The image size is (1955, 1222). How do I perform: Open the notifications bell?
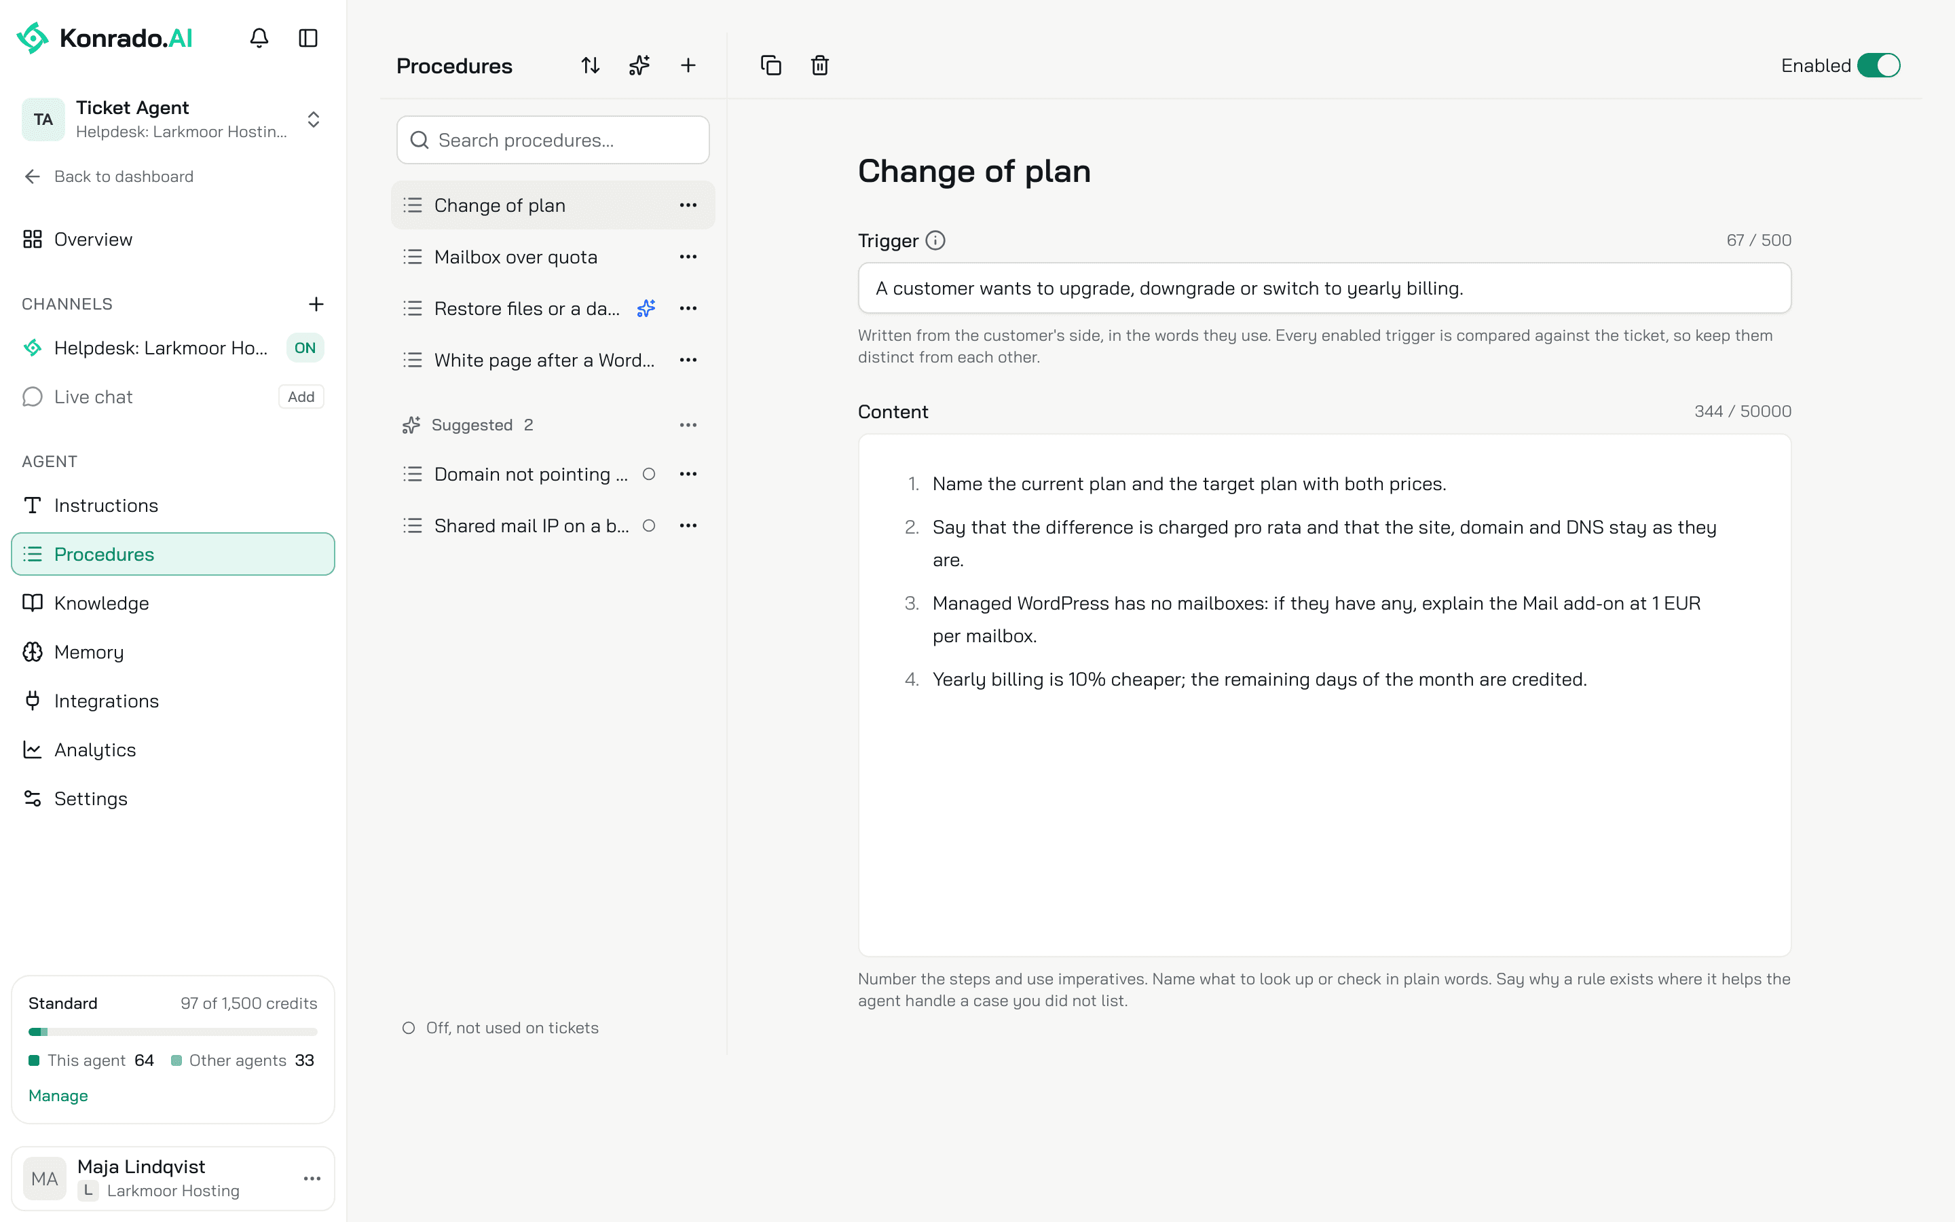(259, 38)
